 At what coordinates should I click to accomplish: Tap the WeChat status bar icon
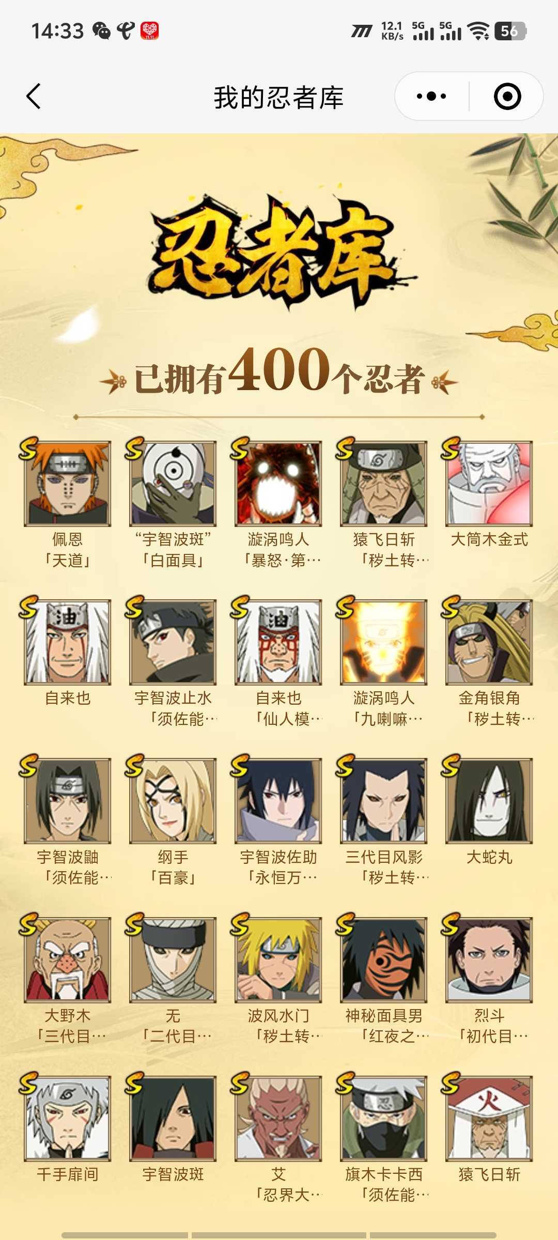click(x=102, y=31)
